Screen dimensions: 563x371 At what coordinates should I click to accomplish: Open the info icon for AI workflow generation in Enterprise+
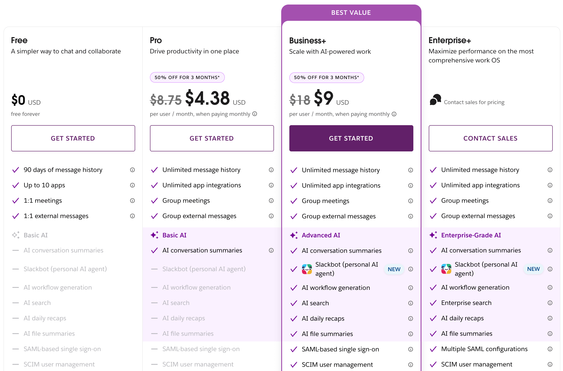tap(550, 288)
